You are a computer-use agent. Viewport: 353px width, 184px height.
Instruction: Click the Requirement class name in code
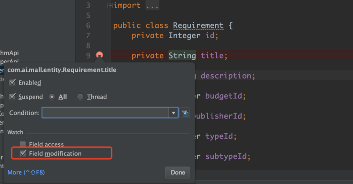tap(198, 25)
